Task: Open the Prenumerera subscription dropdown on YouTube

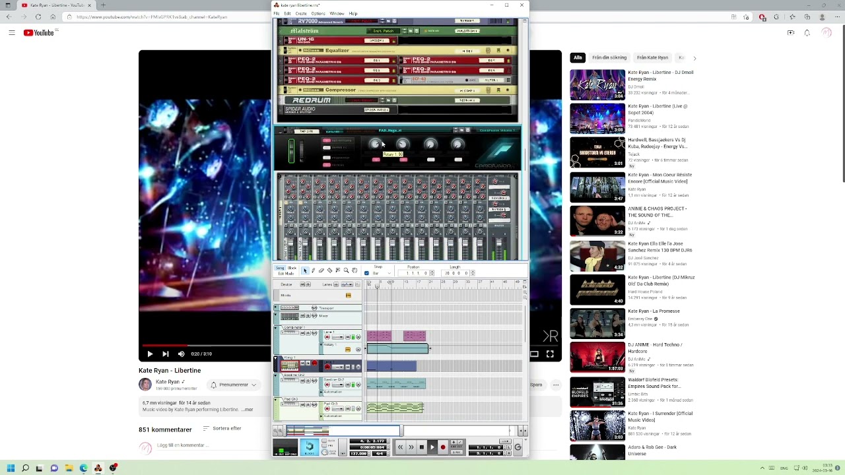Action: [234, 385]
